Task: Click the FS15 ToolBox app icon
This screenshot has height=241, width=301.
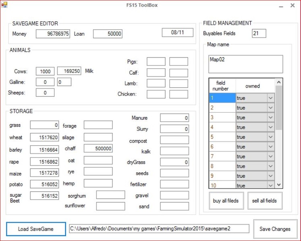Action: [4, 5]
